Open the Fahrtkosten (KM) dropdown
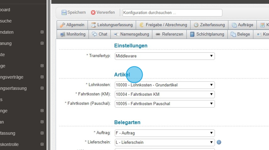Viewport: 269px width, 150px height. tap(165, 95)
